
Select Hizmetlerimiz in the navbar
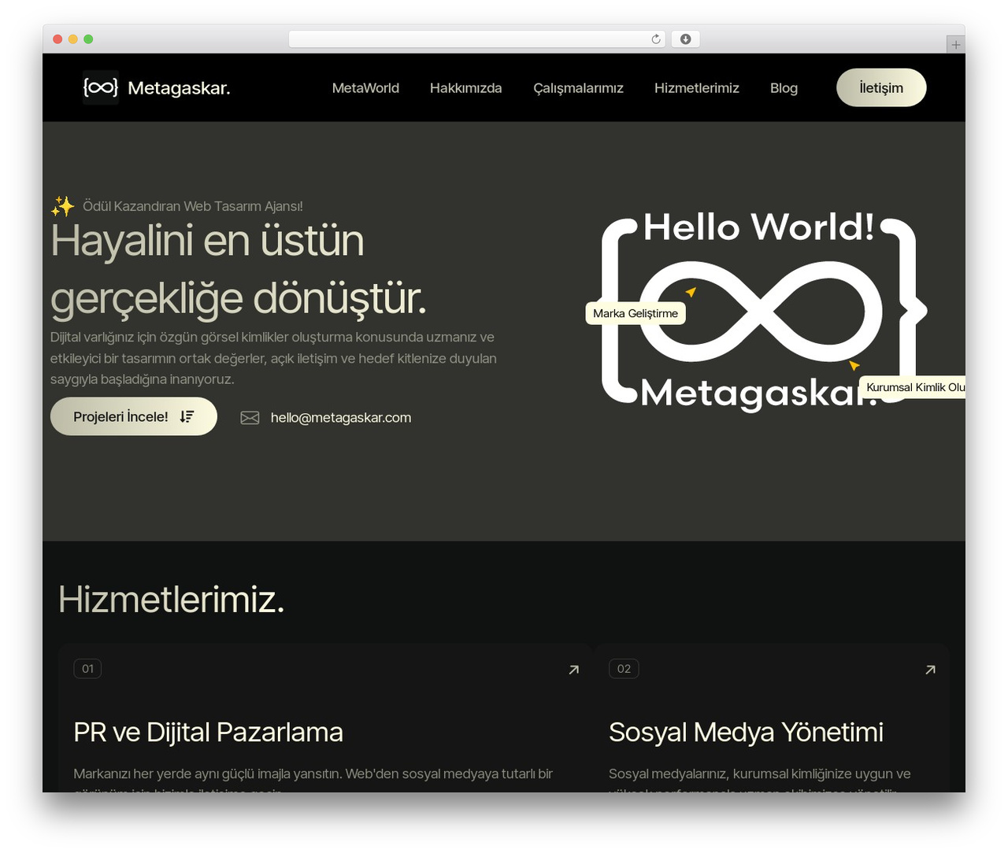click(x=697, y=88)
